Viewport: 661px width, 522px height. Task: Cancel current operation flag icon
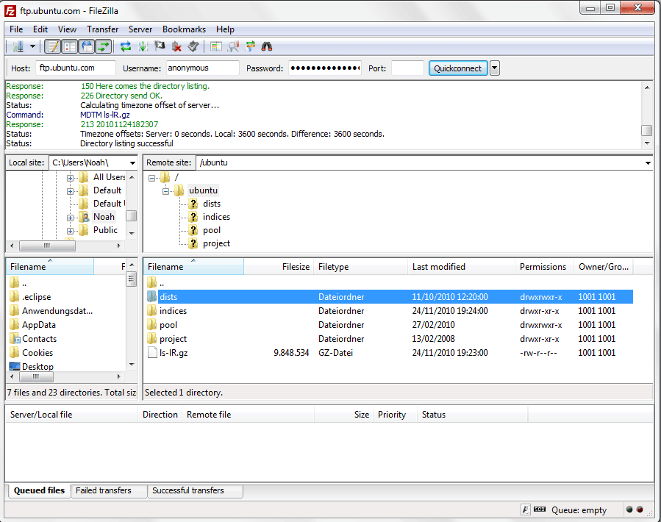tap(160, 46)
